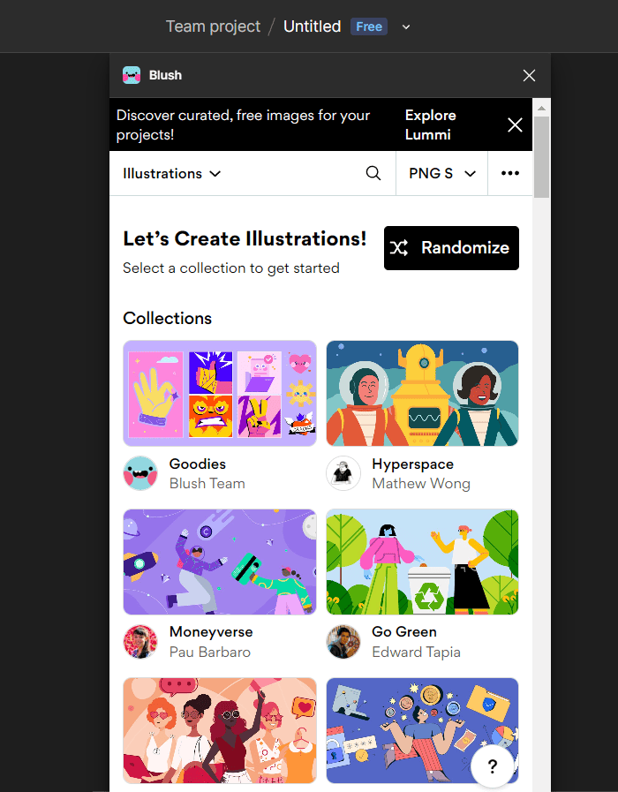Open the help question mark button
Screen dimensions: 618x792
tap(493, 766)
